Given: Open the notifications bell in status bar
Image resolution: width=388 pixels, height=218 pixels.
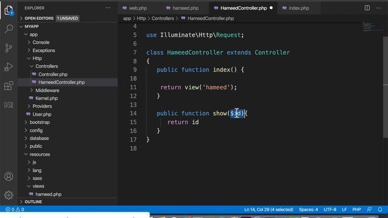Looking at the screenshot, I should click(x=380, y=210).
